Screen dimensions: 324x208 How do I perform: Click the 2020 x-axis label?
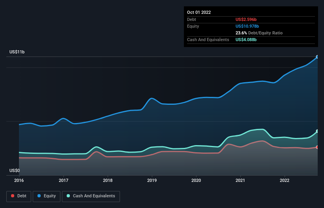(x=196, y=180)
